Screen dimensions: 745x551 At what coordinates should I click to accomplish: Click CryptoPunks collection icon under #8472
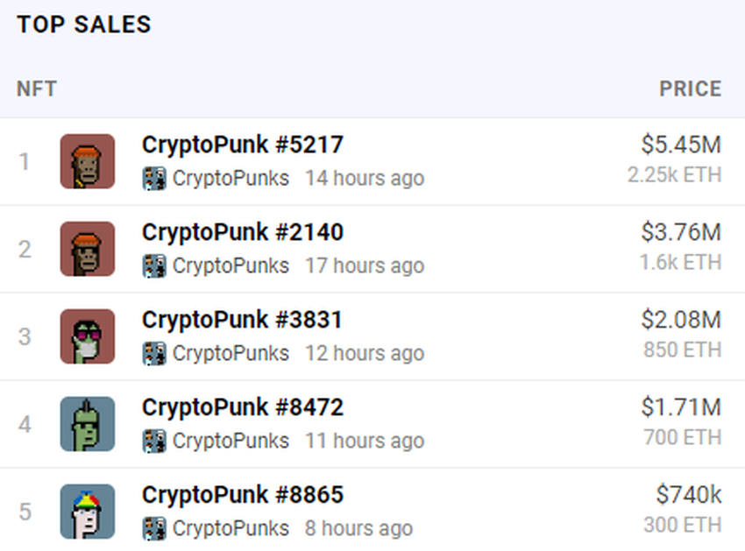pos(154,441)
